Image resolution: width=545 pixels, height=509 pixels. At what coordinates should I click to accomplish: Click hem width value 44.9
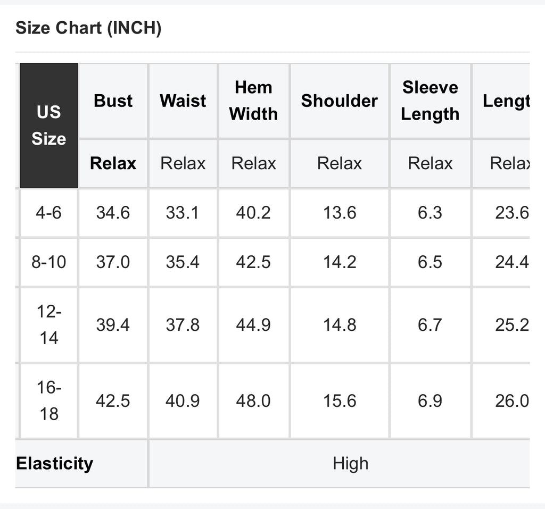tap(253, 324)
